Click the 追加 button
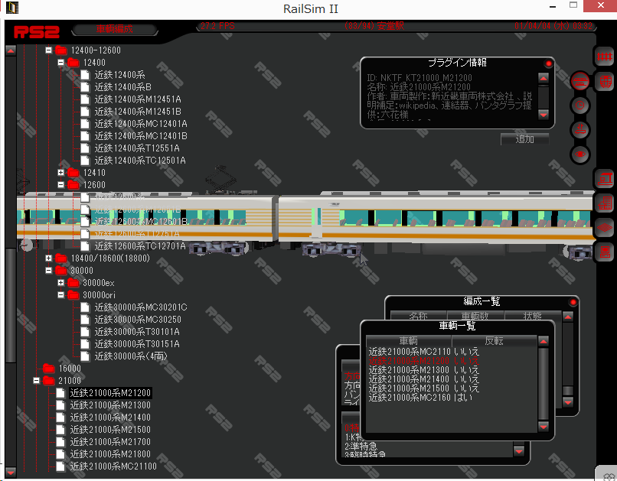Viewport: 617px width, 481px height. pos(524,138)
